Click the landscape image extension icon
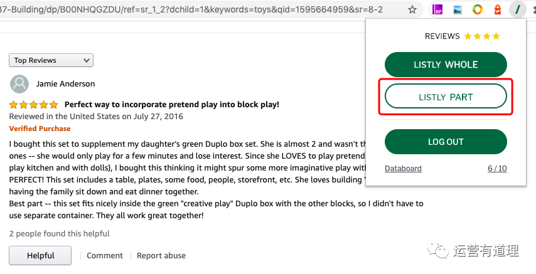Viewport: 536px width, 274px height. click(x=458, y=10)
